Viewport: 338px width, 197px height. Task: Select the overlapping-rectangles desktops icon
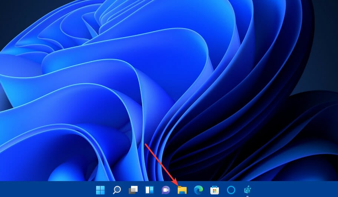[133, 190]
